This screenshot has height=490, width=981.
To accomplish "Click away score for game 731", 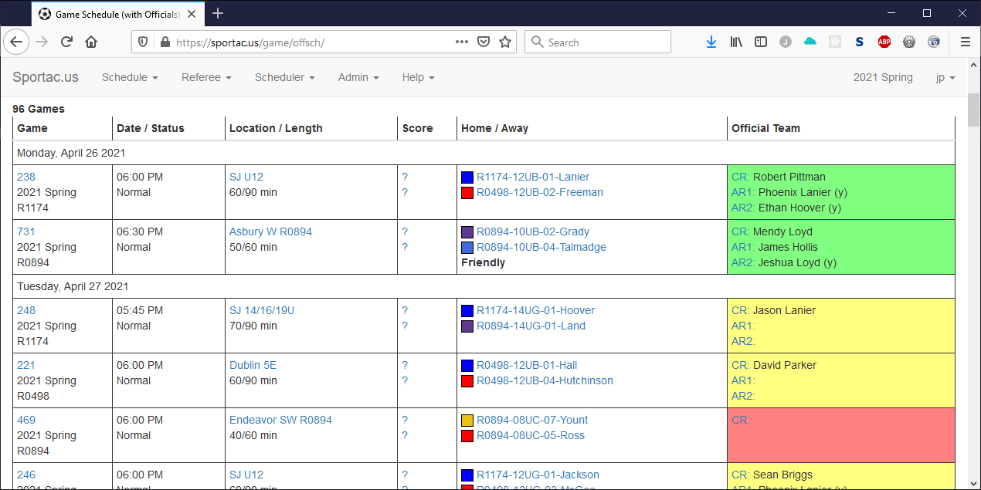I will coord(405,247).
